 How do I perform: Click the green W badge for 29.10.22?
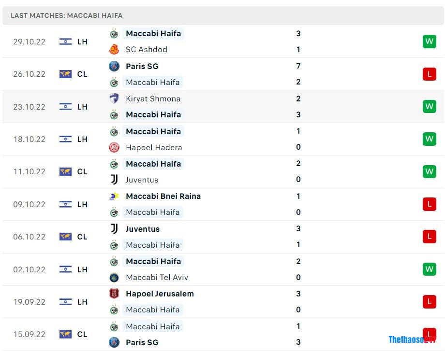429,42
